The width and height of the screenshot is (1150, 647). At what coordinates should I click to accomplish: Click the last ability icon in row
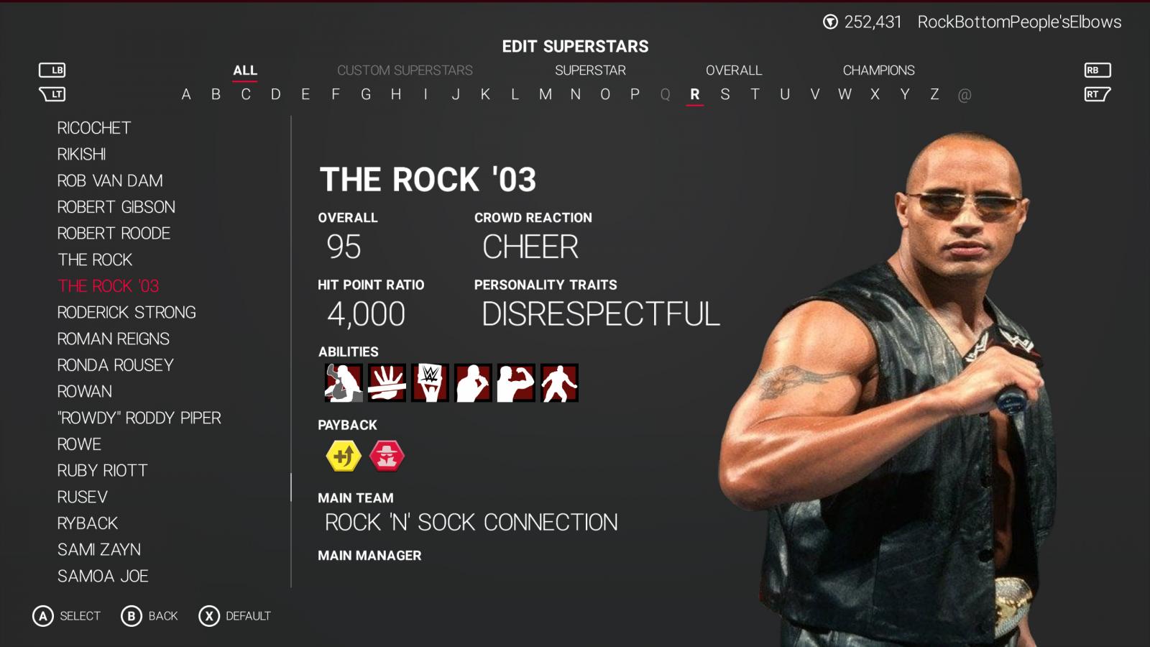559,382
